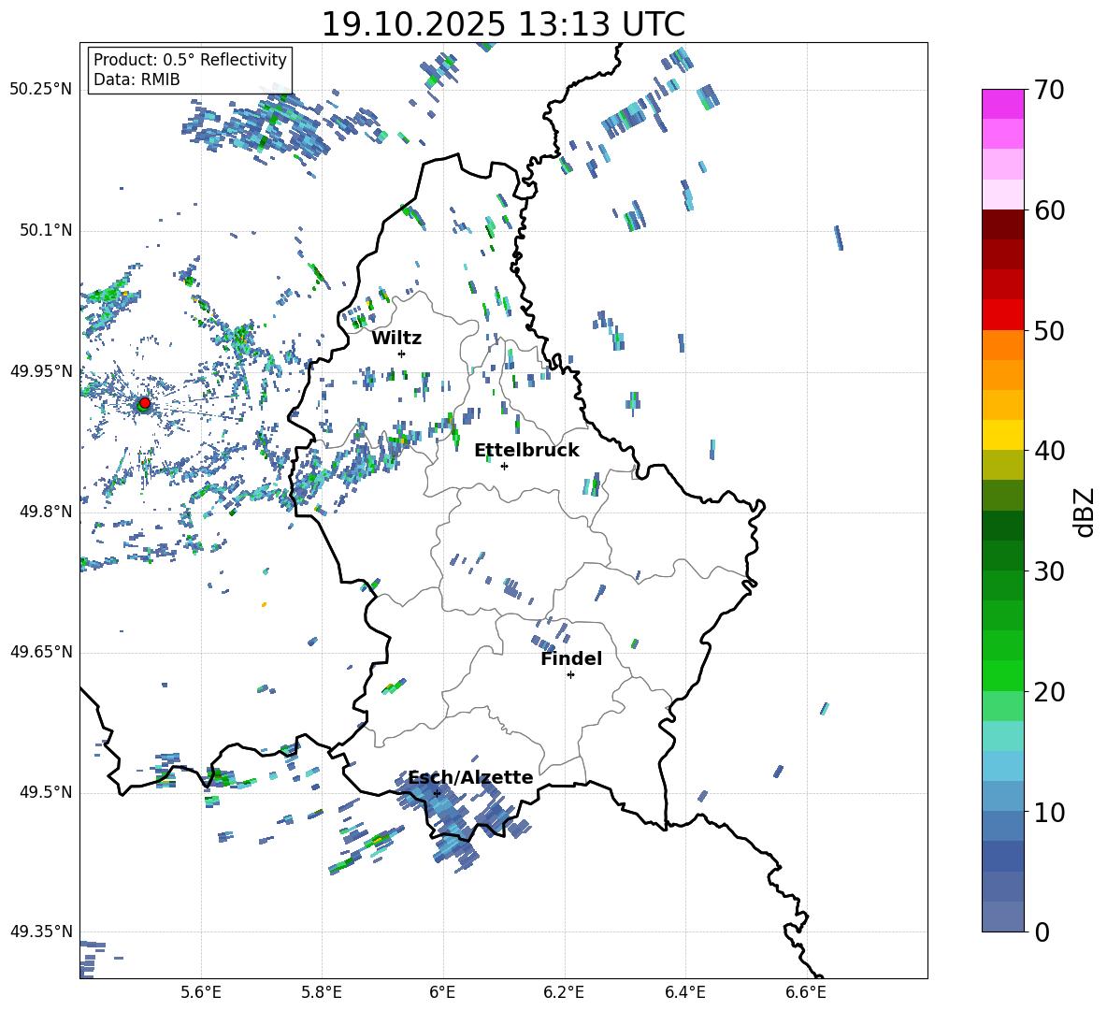Click the 40 colorbar tick label

click(x=1049, y=451)
